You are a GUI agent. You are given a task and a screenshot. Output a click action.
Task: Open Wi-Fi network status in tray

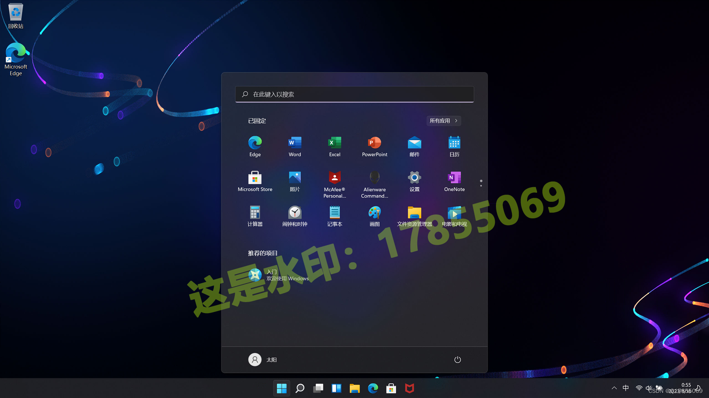(x=639, y=388)
